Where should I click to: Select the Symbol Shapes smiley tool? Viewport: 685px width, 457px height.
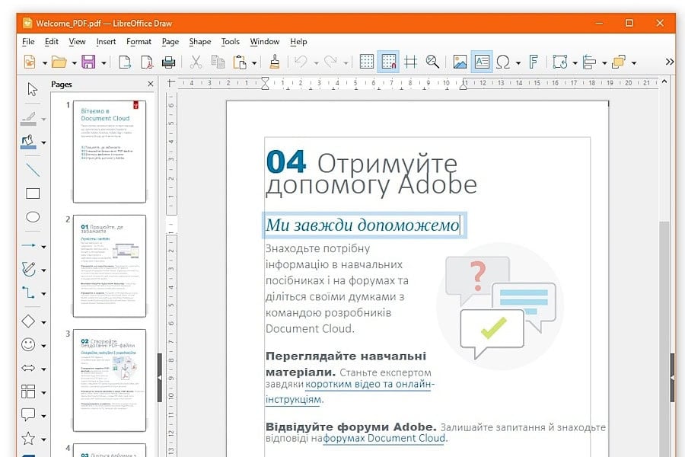[28, 344]
